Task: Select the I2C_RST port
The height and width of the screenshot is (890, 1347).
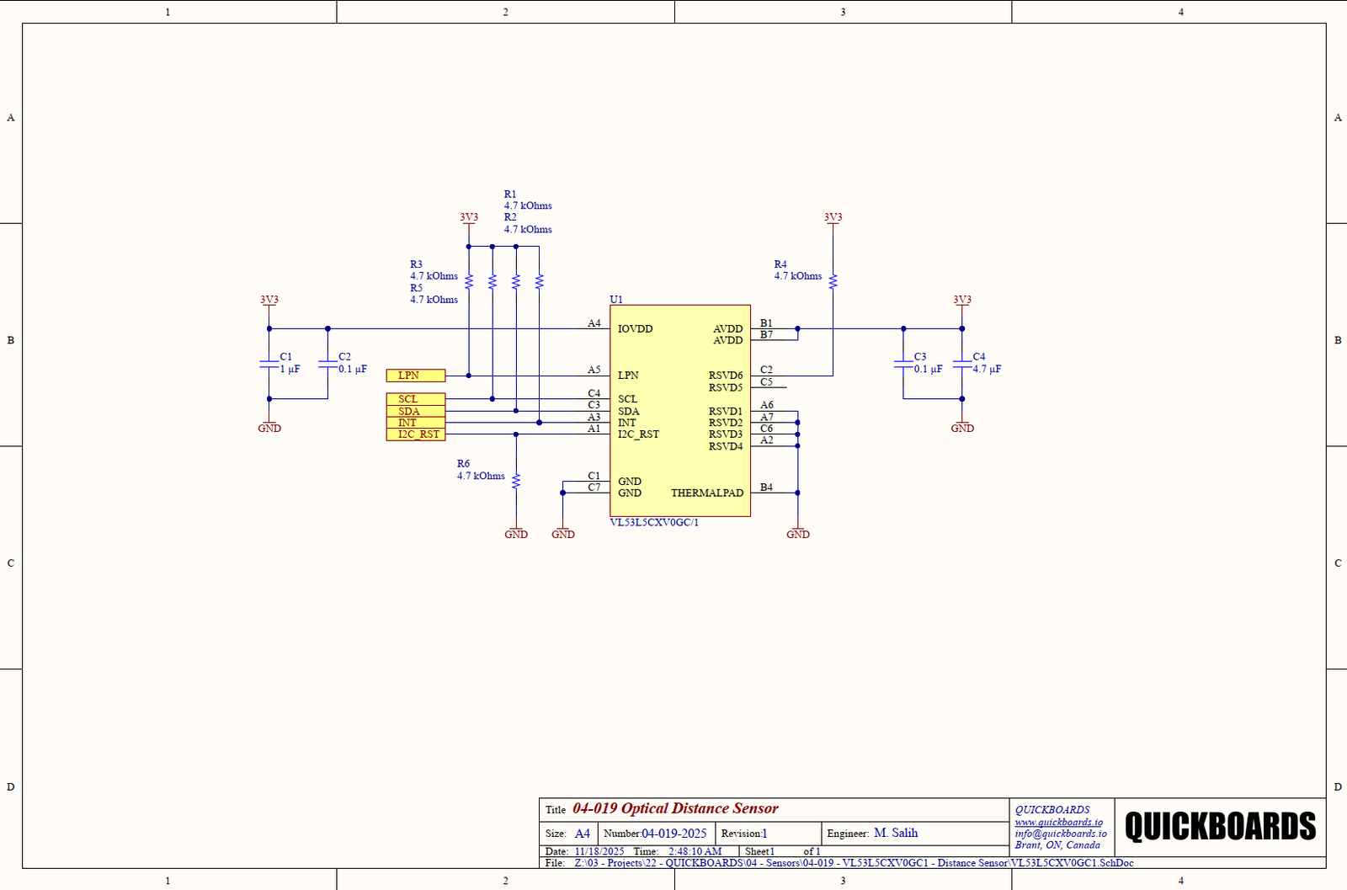Action: 416,434
